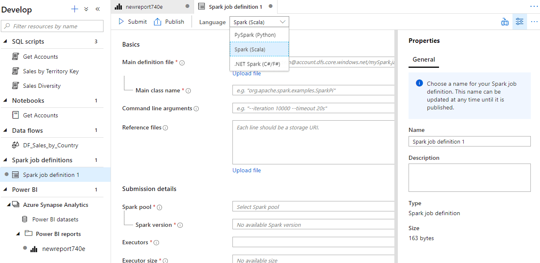Viewport: 540px width, 263px height.
Task: Click the newreport740e chart icon in tree
Action: tap(34, 249)
